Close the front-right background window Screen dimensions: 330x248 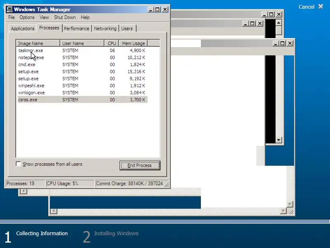click(x=290, y=43)
